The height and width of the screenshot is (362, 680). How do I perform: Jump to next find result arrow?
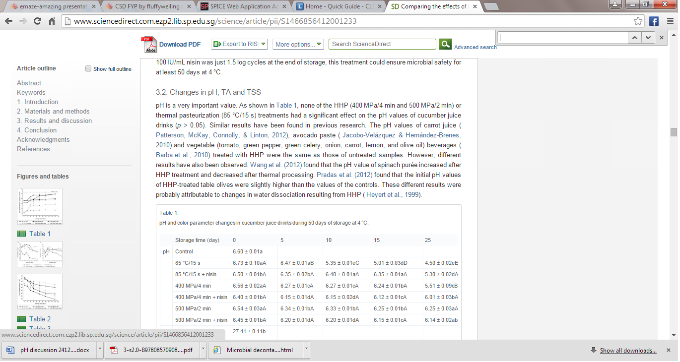point(648,38)
